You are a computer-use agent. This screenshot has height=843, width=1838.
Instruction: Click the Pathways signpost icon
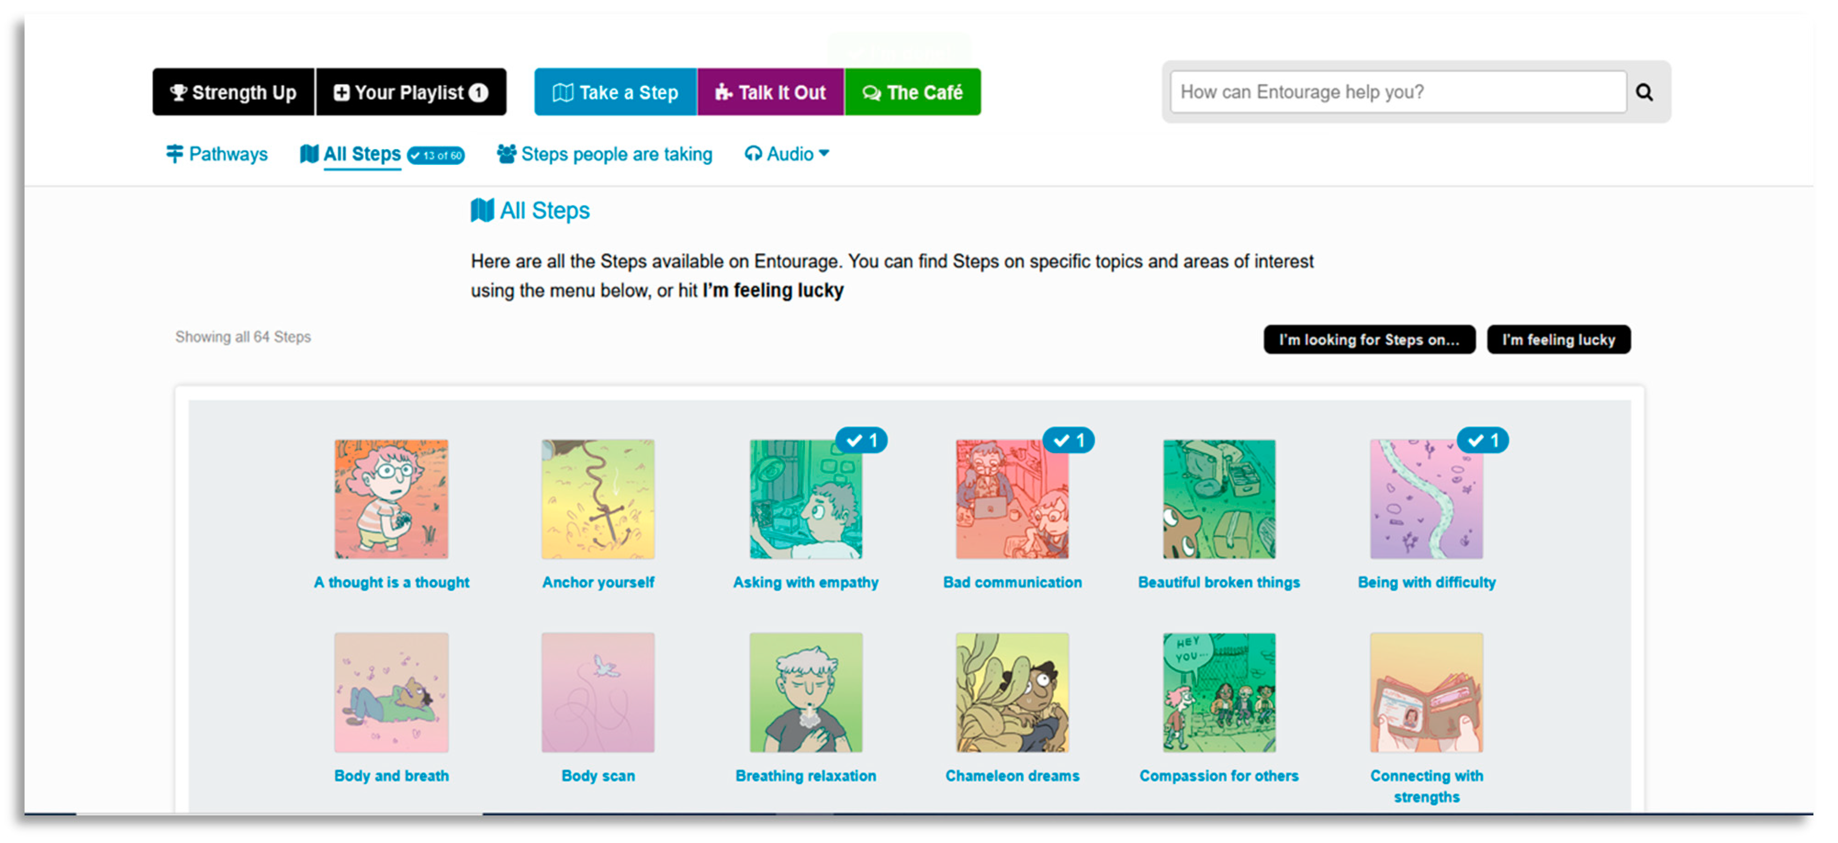point(174,153)
